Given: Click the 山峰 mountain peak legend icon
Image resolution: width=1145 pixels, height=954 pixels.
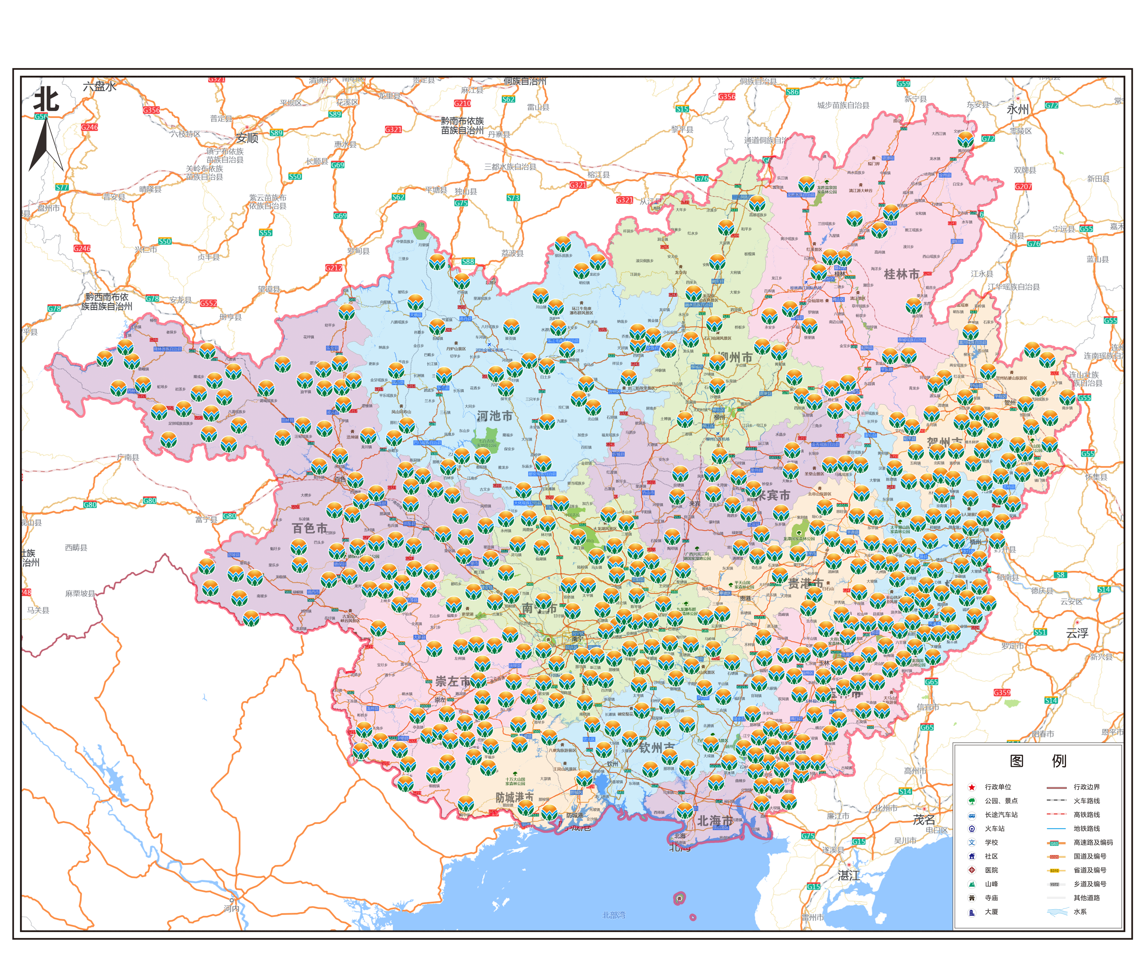Looking at the screenshot, I should (x=972, y=884).
